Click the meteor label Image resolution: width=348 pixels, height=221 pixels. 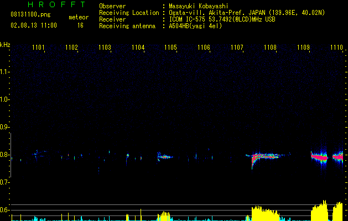[79, 17]
